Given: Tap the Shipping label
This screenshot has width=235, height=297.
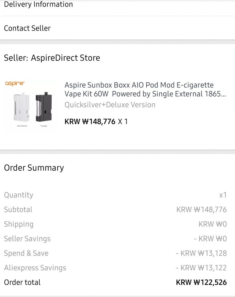Looking at the screenshot, I should (x=19, y=224).
